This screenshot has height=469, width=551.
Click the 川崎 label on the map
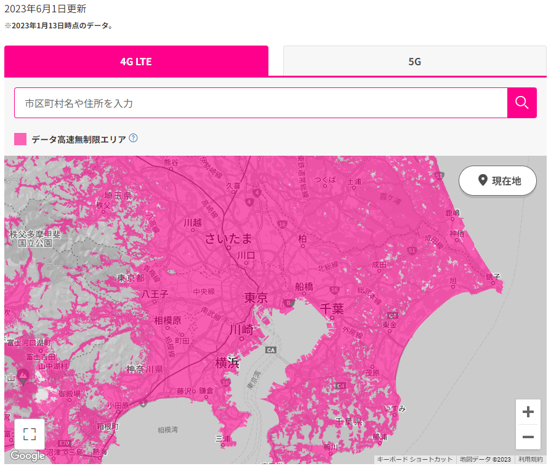point(241,330)
